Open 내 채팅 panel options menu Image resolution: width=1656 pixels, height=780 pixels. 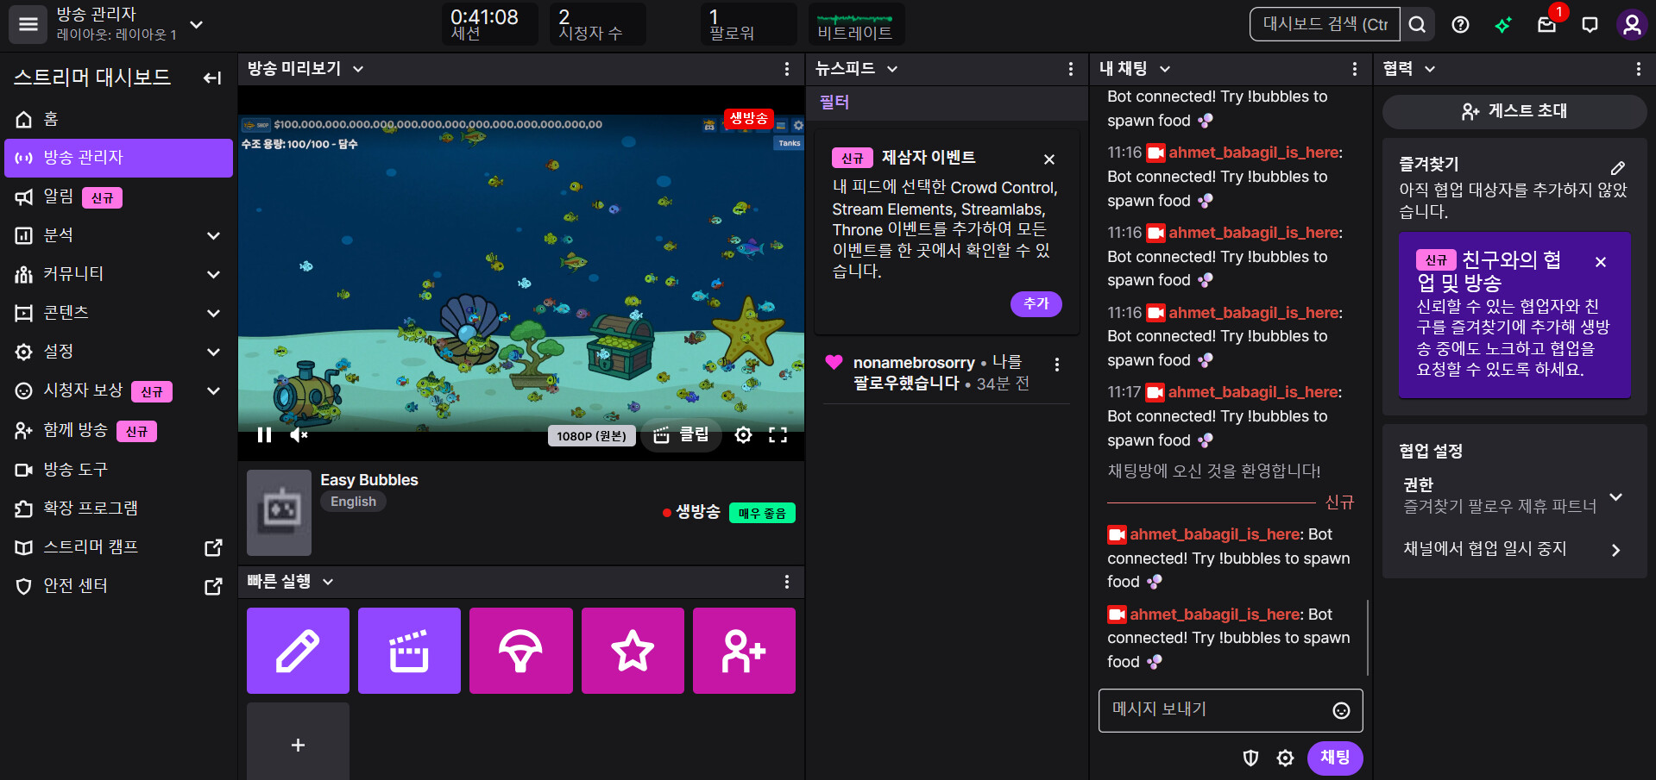click(x=1355, y=69)
